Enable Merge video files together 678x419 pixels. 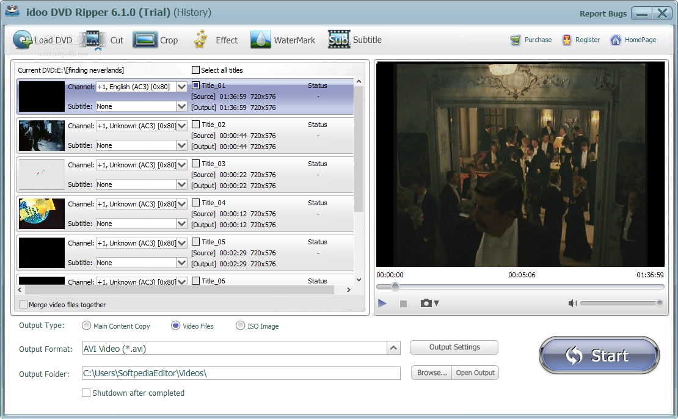[23, 304]
